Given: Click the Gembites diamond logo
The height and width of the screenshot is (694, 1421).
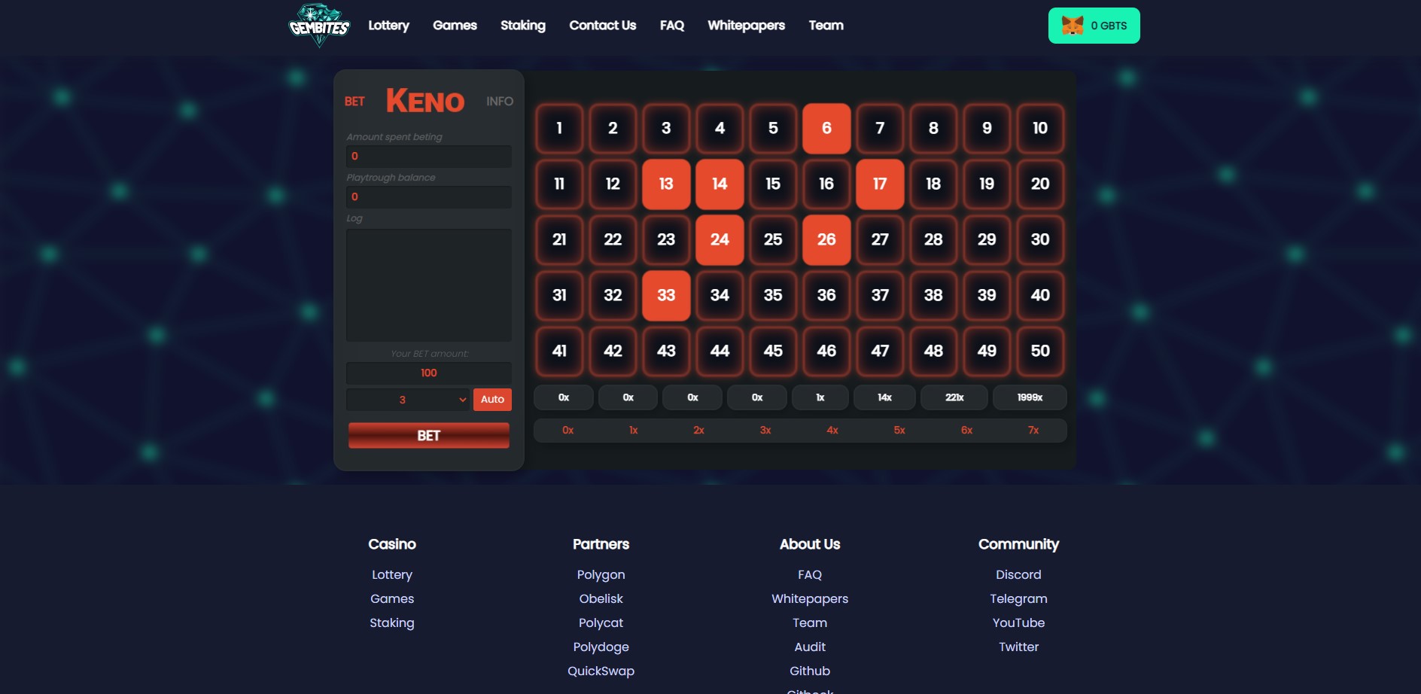Looking at the screenshot, I should pyautogui.click(x=319, y=26).
